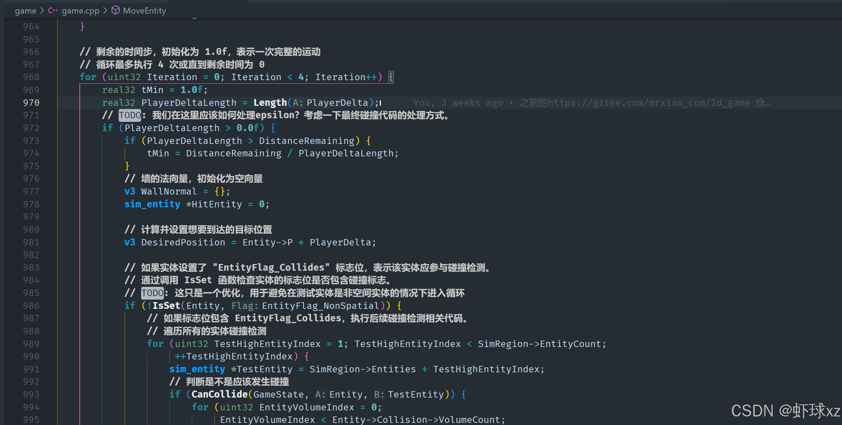Click line number 986 in gutter
The height and width of the screenshot is (425, 842).
tap(31, 306)
